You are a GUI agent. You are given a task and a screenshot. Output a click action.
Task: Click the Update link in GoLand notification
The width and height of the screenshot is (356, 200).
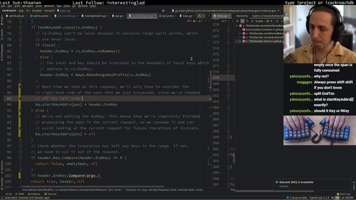[x=284, y=187]
